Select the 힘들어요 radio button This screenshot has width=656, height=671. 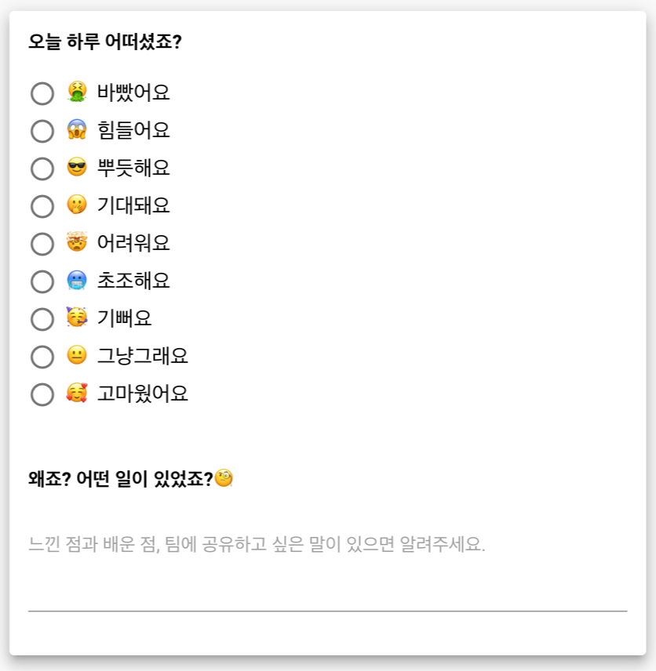tap(42, 131)
